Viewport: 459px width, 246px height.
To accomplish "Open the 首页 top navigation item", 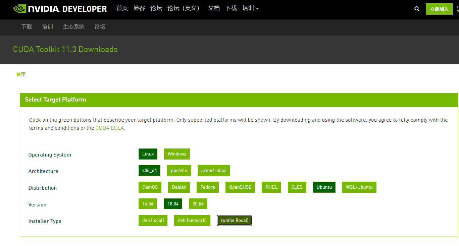I will tap(122, 8).
